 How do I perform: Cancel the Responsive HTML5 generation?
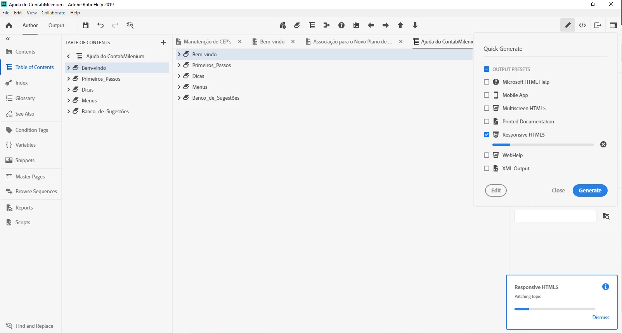click(603, 144)
